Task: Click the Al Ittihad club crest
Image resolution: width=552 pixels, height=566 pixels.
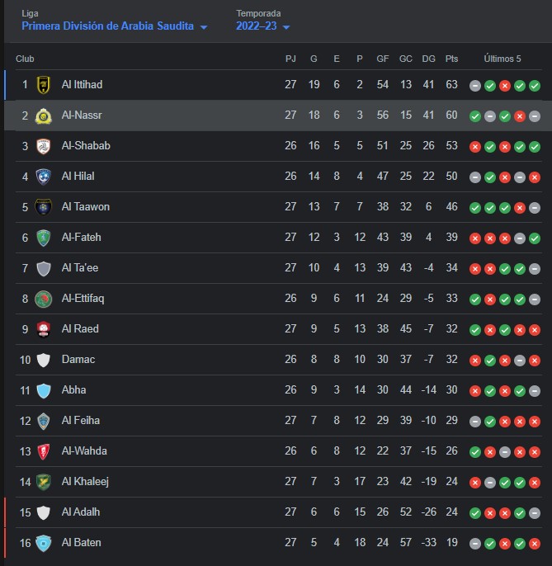Action: point(44,85)
